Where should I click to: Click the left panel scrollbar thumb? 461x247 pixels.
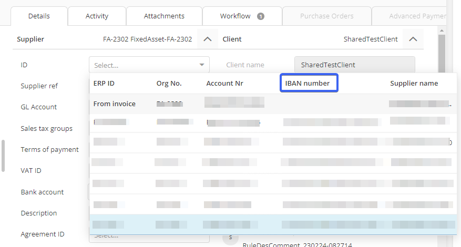pyautogui.click(x=3, y=156)
